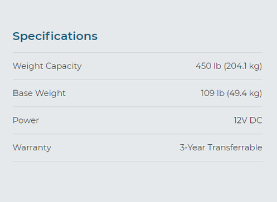Viewport: 277px width, 202px height.
Task: Click the 12V value in Power row
Action: click(240, 120)
